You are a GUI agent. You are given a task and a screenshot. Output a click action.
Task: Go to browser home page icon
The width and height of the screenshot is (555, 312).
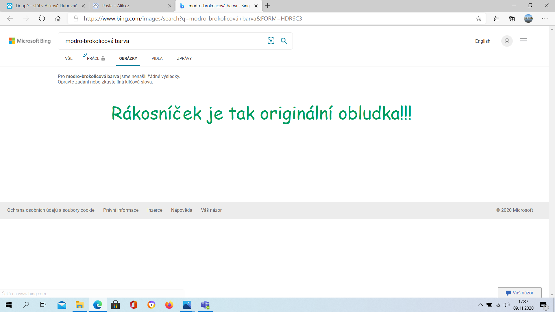point(58,18)
